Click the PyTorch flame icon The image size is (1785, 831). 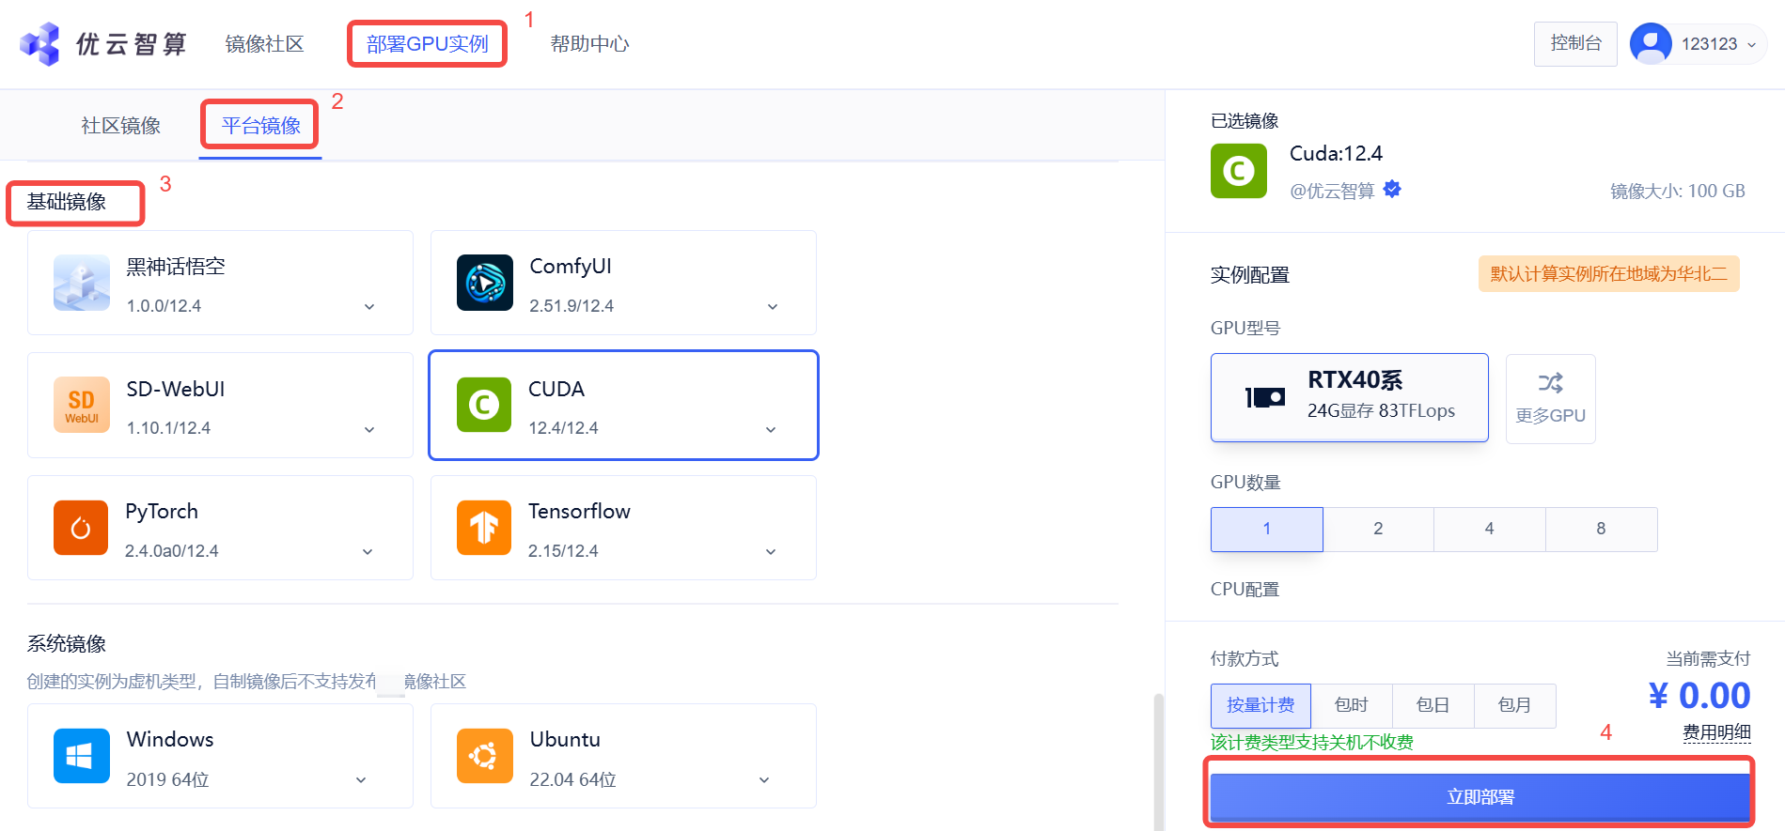coord(81,528)
